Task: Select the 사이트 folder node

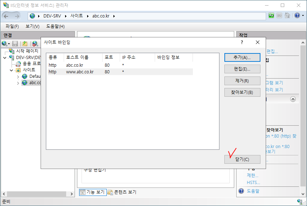Action: [29, 70]
